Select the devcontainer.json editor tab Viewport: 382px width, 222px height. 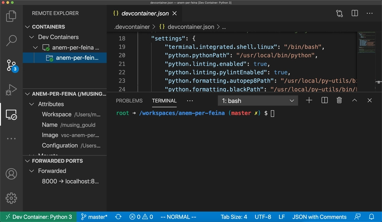[144, 13]
